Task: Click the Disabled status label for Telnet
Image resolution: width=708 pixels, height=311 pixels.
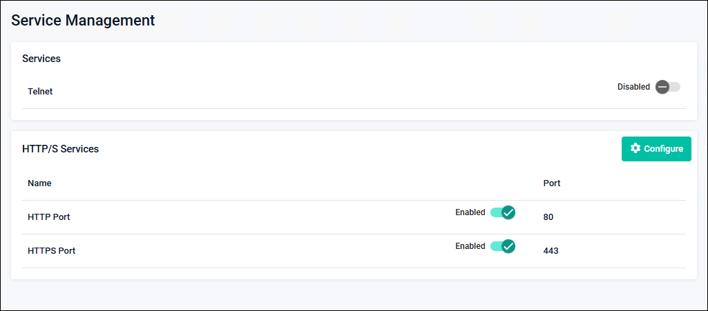Action: point(633,87)
